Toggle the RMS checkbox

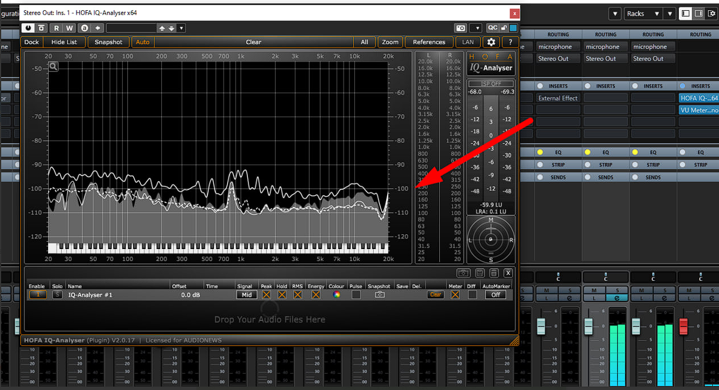(x=298, y=294)
